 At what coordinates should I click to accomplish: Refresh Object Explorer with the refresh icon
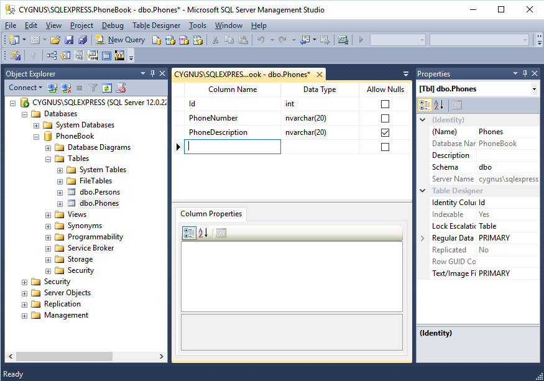point(107,88)
